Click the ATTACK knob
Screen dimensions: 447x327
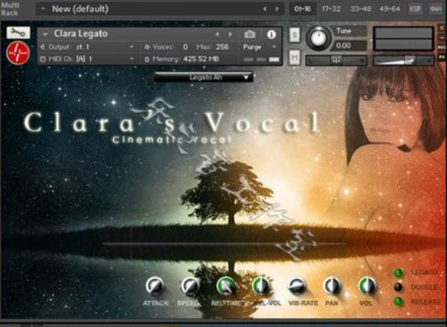tap(155, 285)
